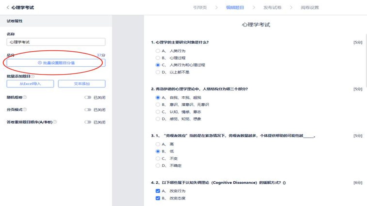Switch to the 发布试卷 step
The width and height of the screenshot is (367, 206).
point(272,7)
